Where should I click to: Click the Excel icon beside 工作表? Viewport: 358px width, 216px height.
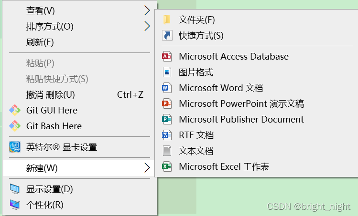[167, 166]
